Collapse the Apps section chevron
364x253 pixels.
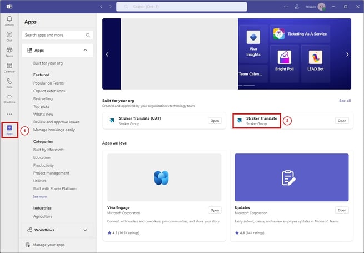point(85,50)
